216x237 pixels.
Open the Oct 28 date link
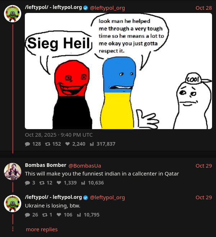(x=204, y=8)
